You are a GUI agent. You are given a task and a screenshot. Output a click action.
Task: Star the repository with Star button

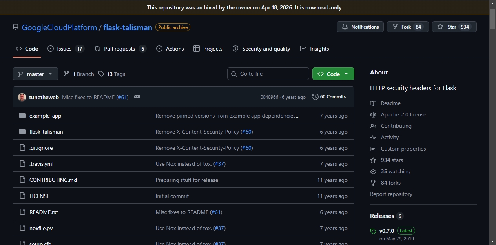tap(454, 27)
